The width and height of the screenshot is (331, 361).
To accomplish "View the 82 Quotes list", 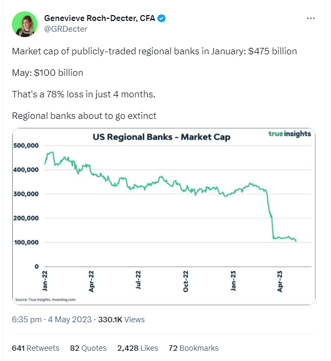I will pos(88,348).
